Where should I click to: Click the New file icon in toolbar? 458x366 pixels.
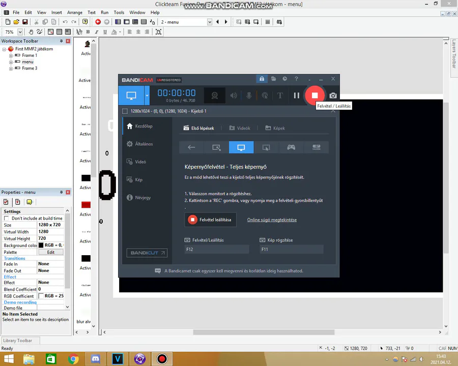(8, 22)
